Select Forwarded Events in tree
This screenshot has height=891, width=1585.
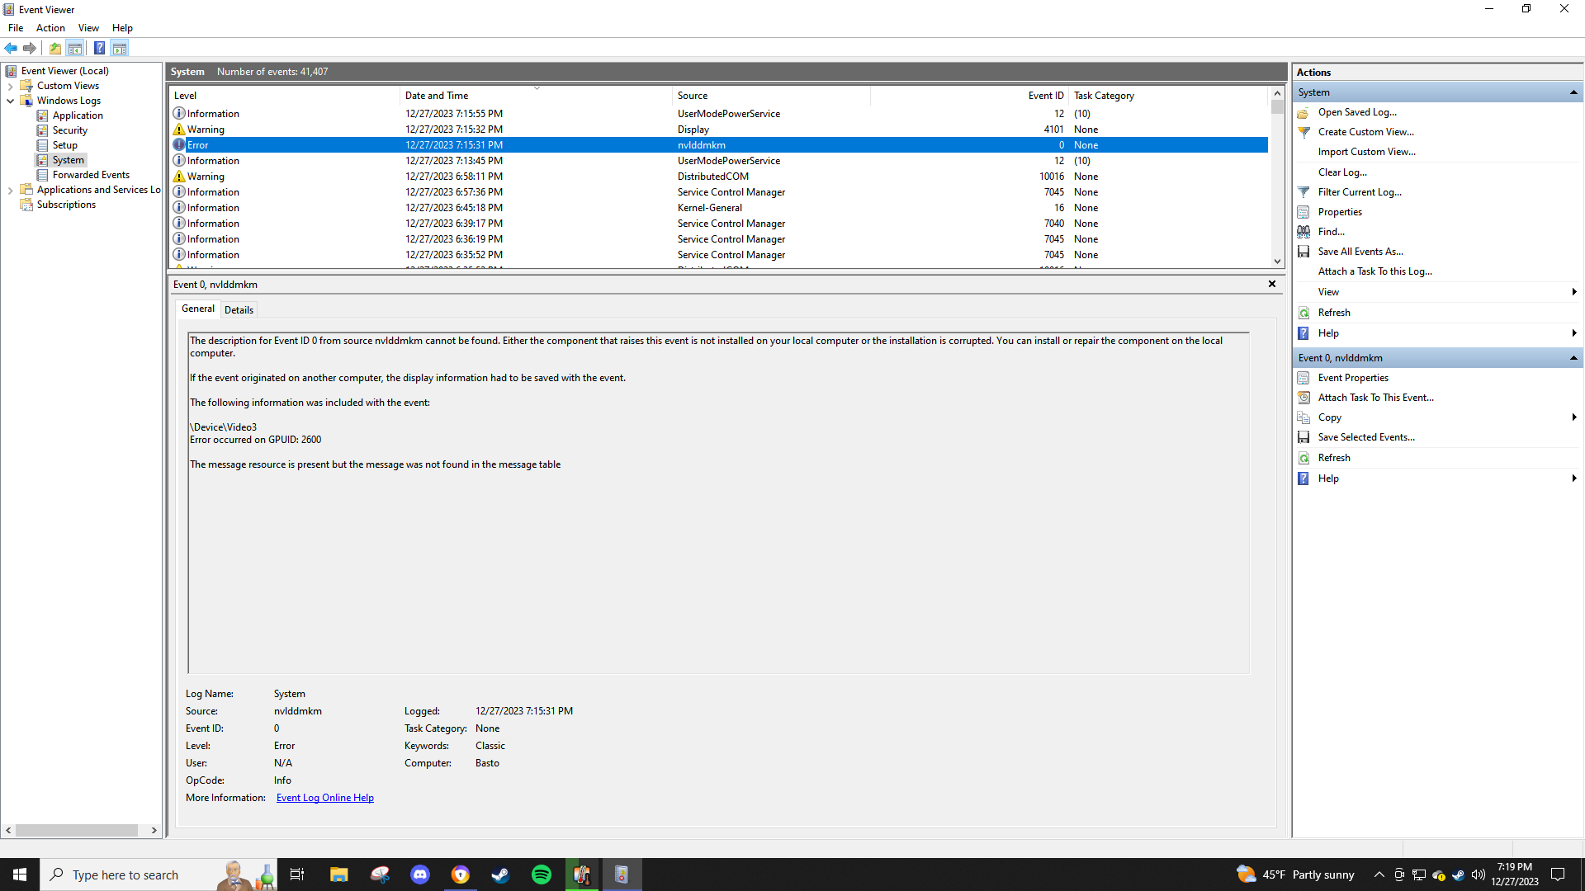[x=91, y=175]
